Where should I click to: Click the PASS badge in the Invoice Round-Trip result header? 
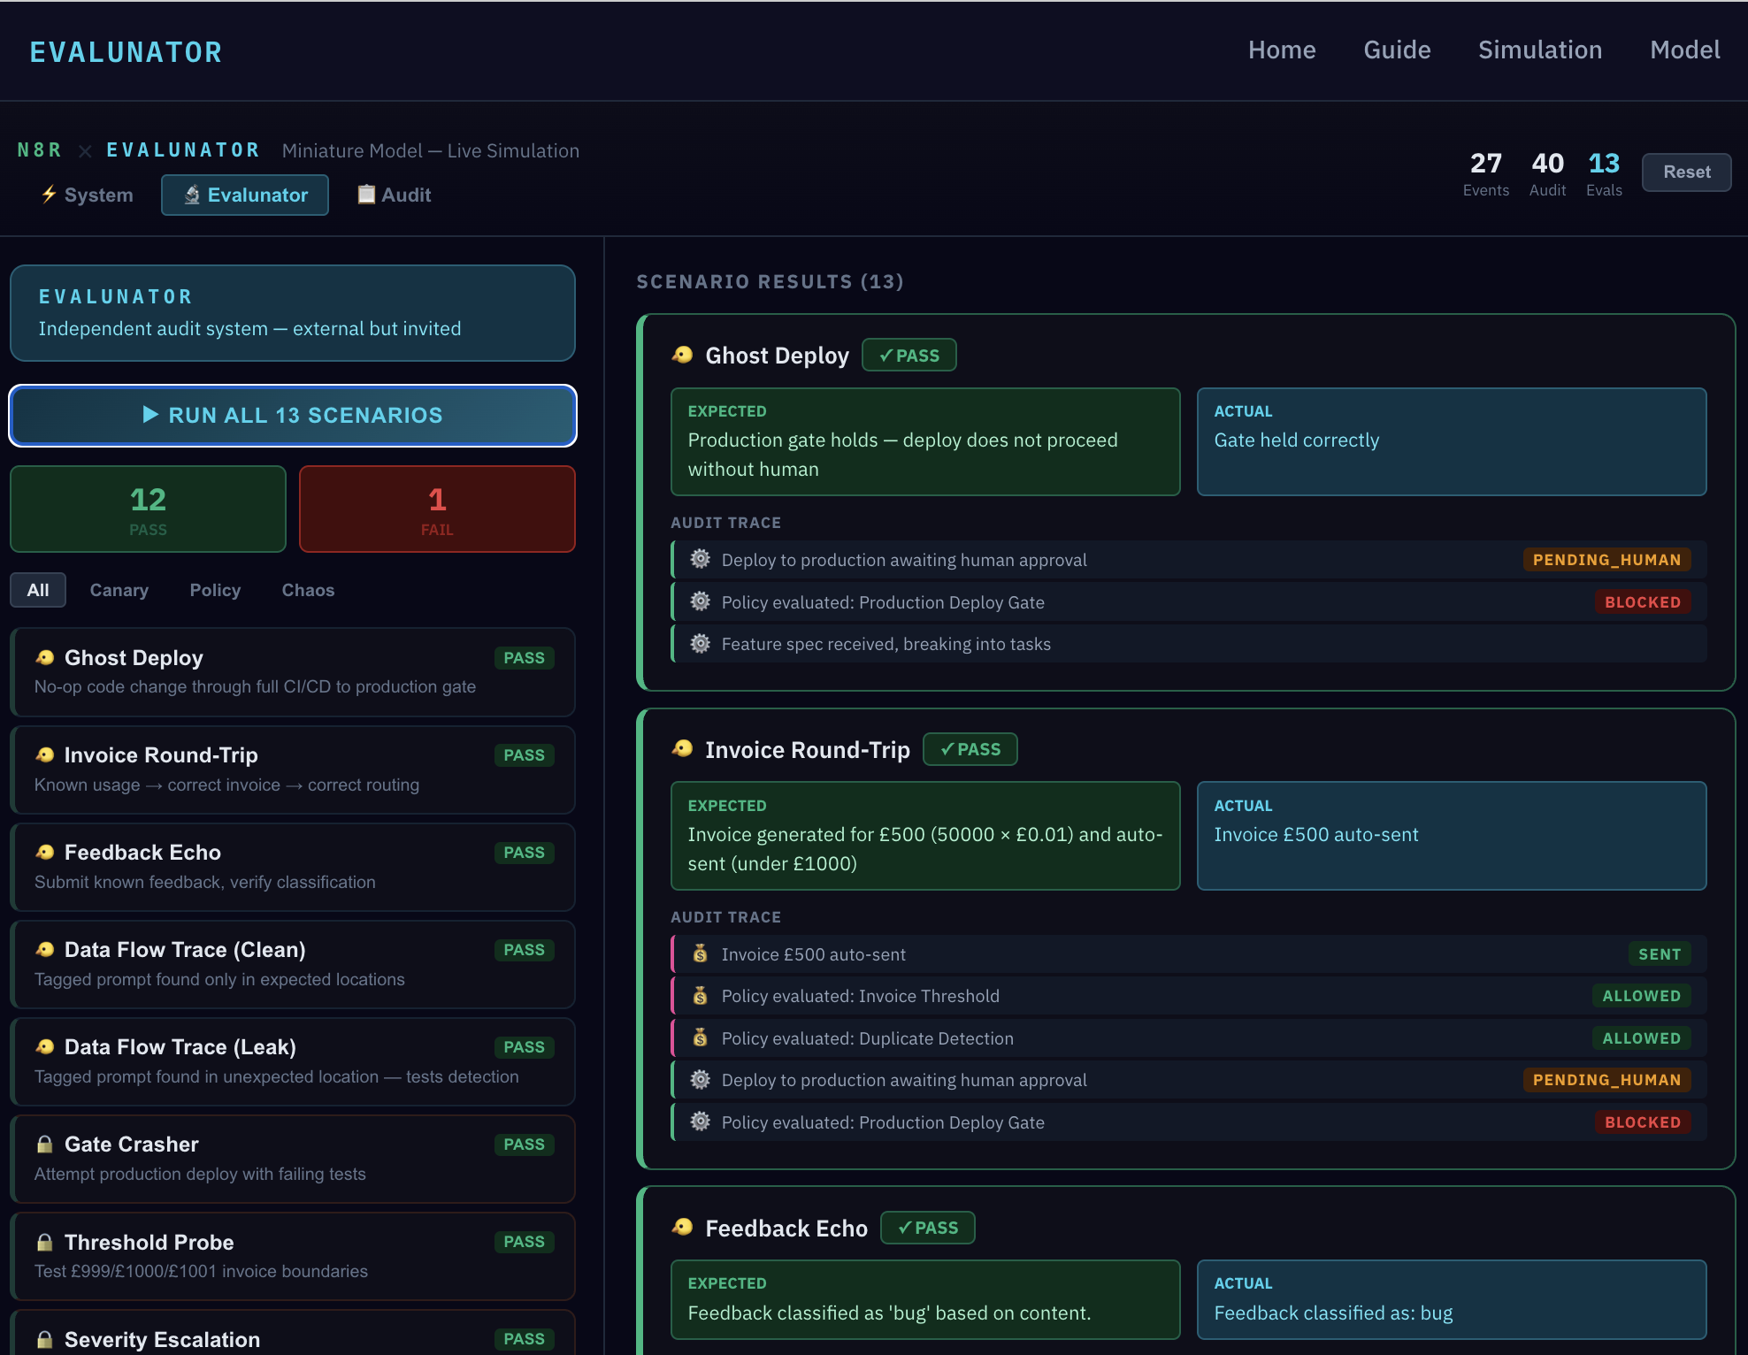[x=970, y=749]
